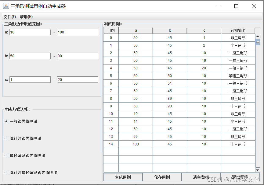Click table scrollbar up arrow
This screenshot has width=264, height=185.
(258, 36)
